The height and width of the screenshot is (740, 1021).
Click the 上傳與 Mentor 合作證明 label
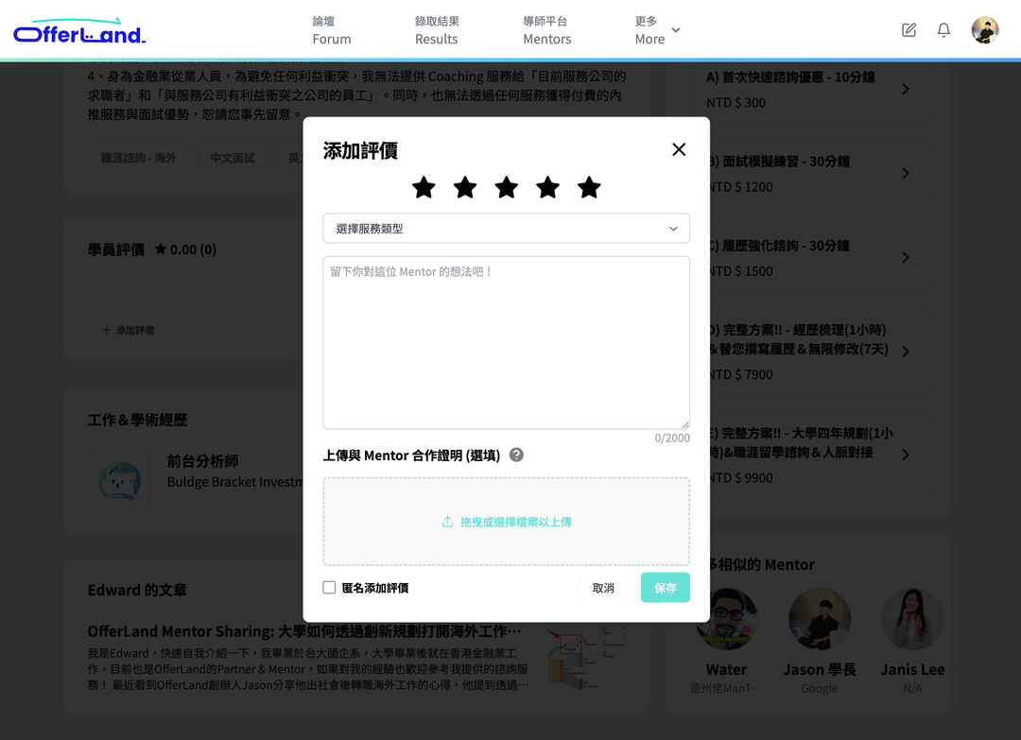point(411,456)
